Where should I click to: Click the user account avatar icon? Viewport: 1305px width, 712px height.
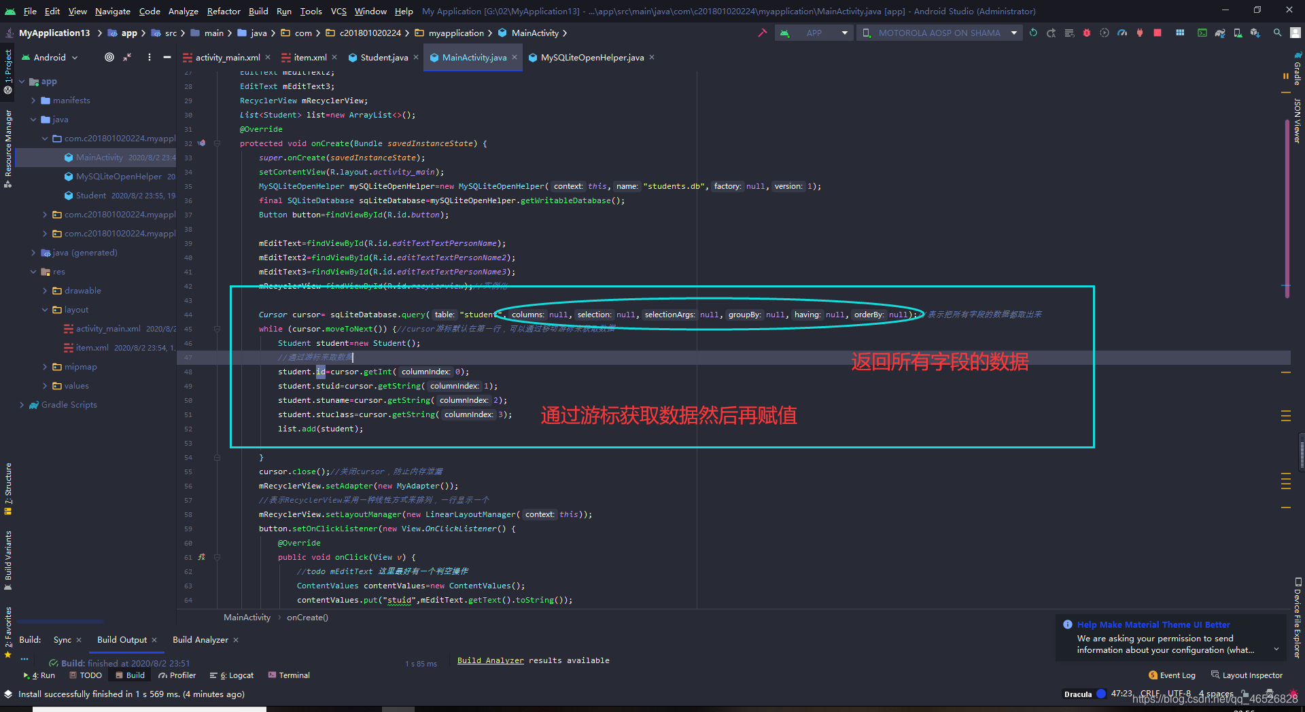[x=1295, y=33]
